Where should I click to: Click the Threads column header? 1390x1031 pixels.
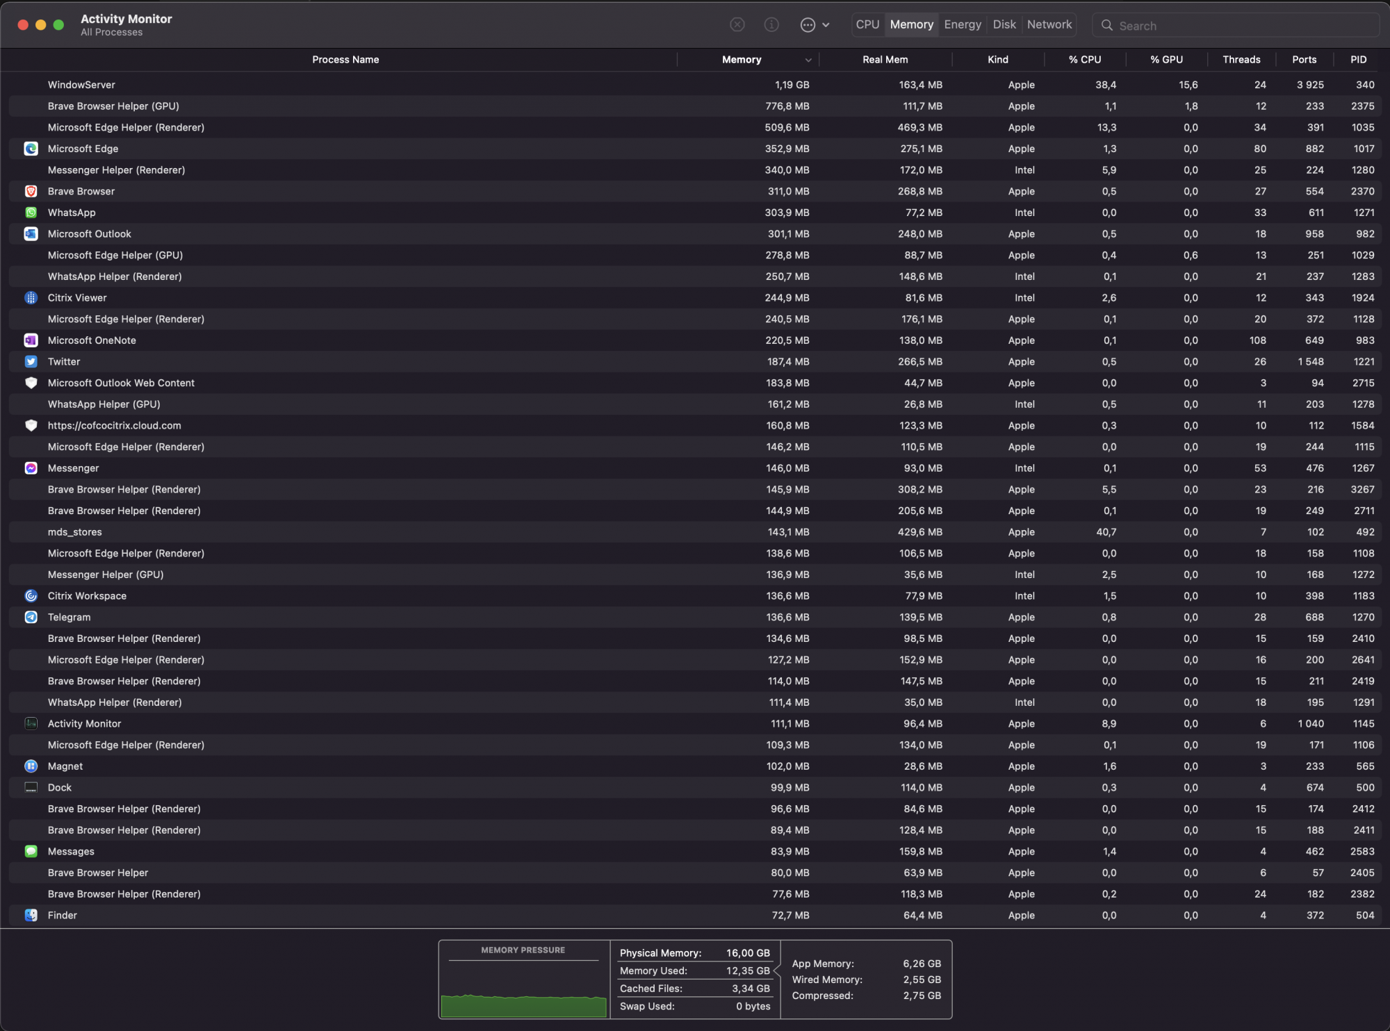pos(1241,60)
